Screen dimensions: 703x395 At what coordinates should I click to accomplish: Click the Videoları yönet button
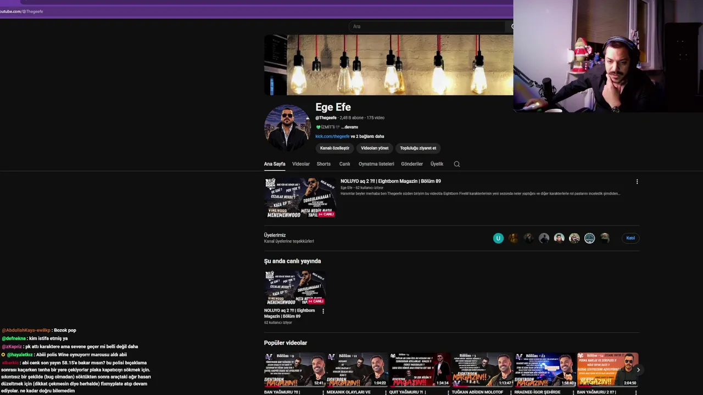coord(375,148)
